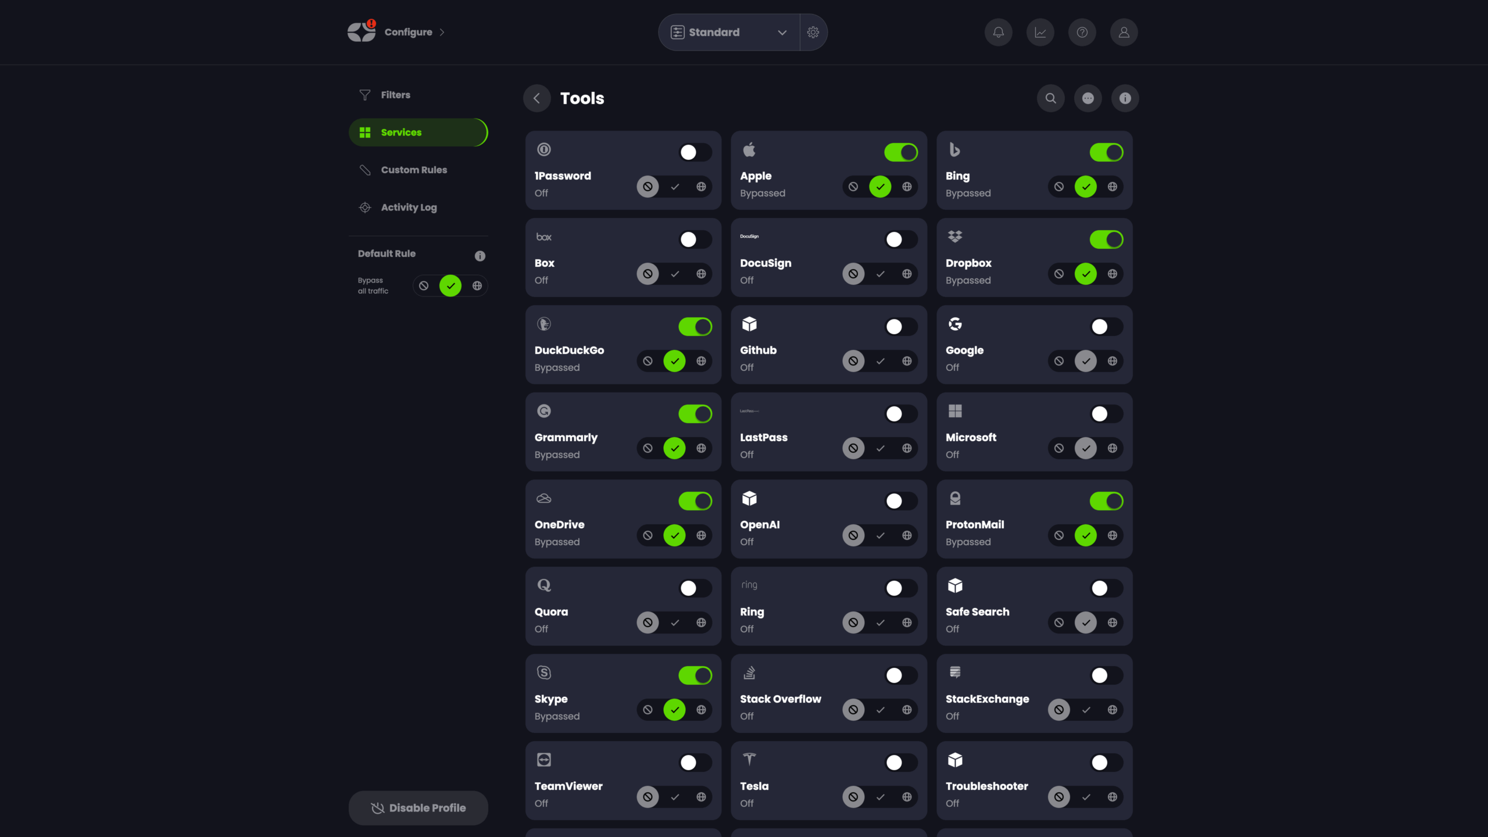
Task: Click the Tools info icon
Action: [1125, 98]
